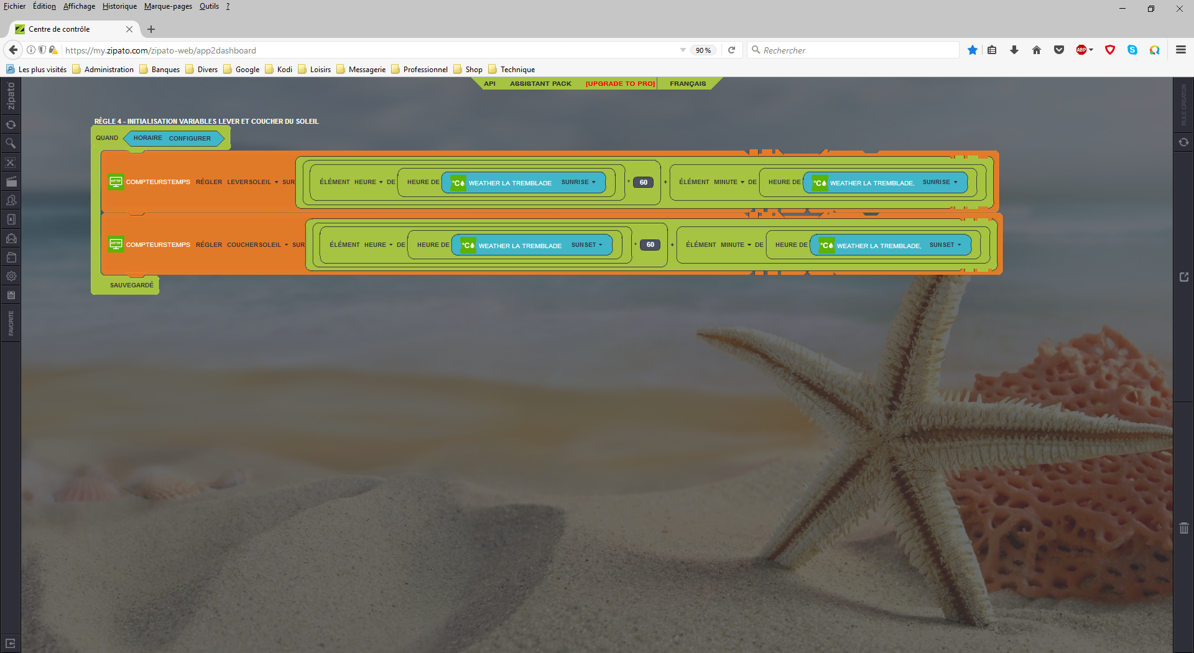Screen dimensions: 1194x653
Task: Click the trash icon on right panel
Action: (x=1183, y=528)
